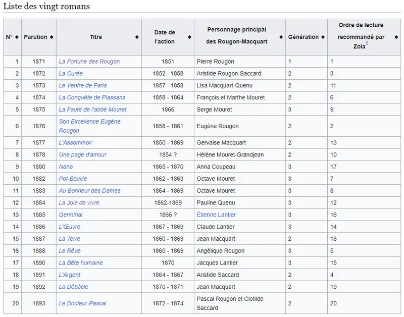Follow the Étienne Lantier character link

point(216,215)
